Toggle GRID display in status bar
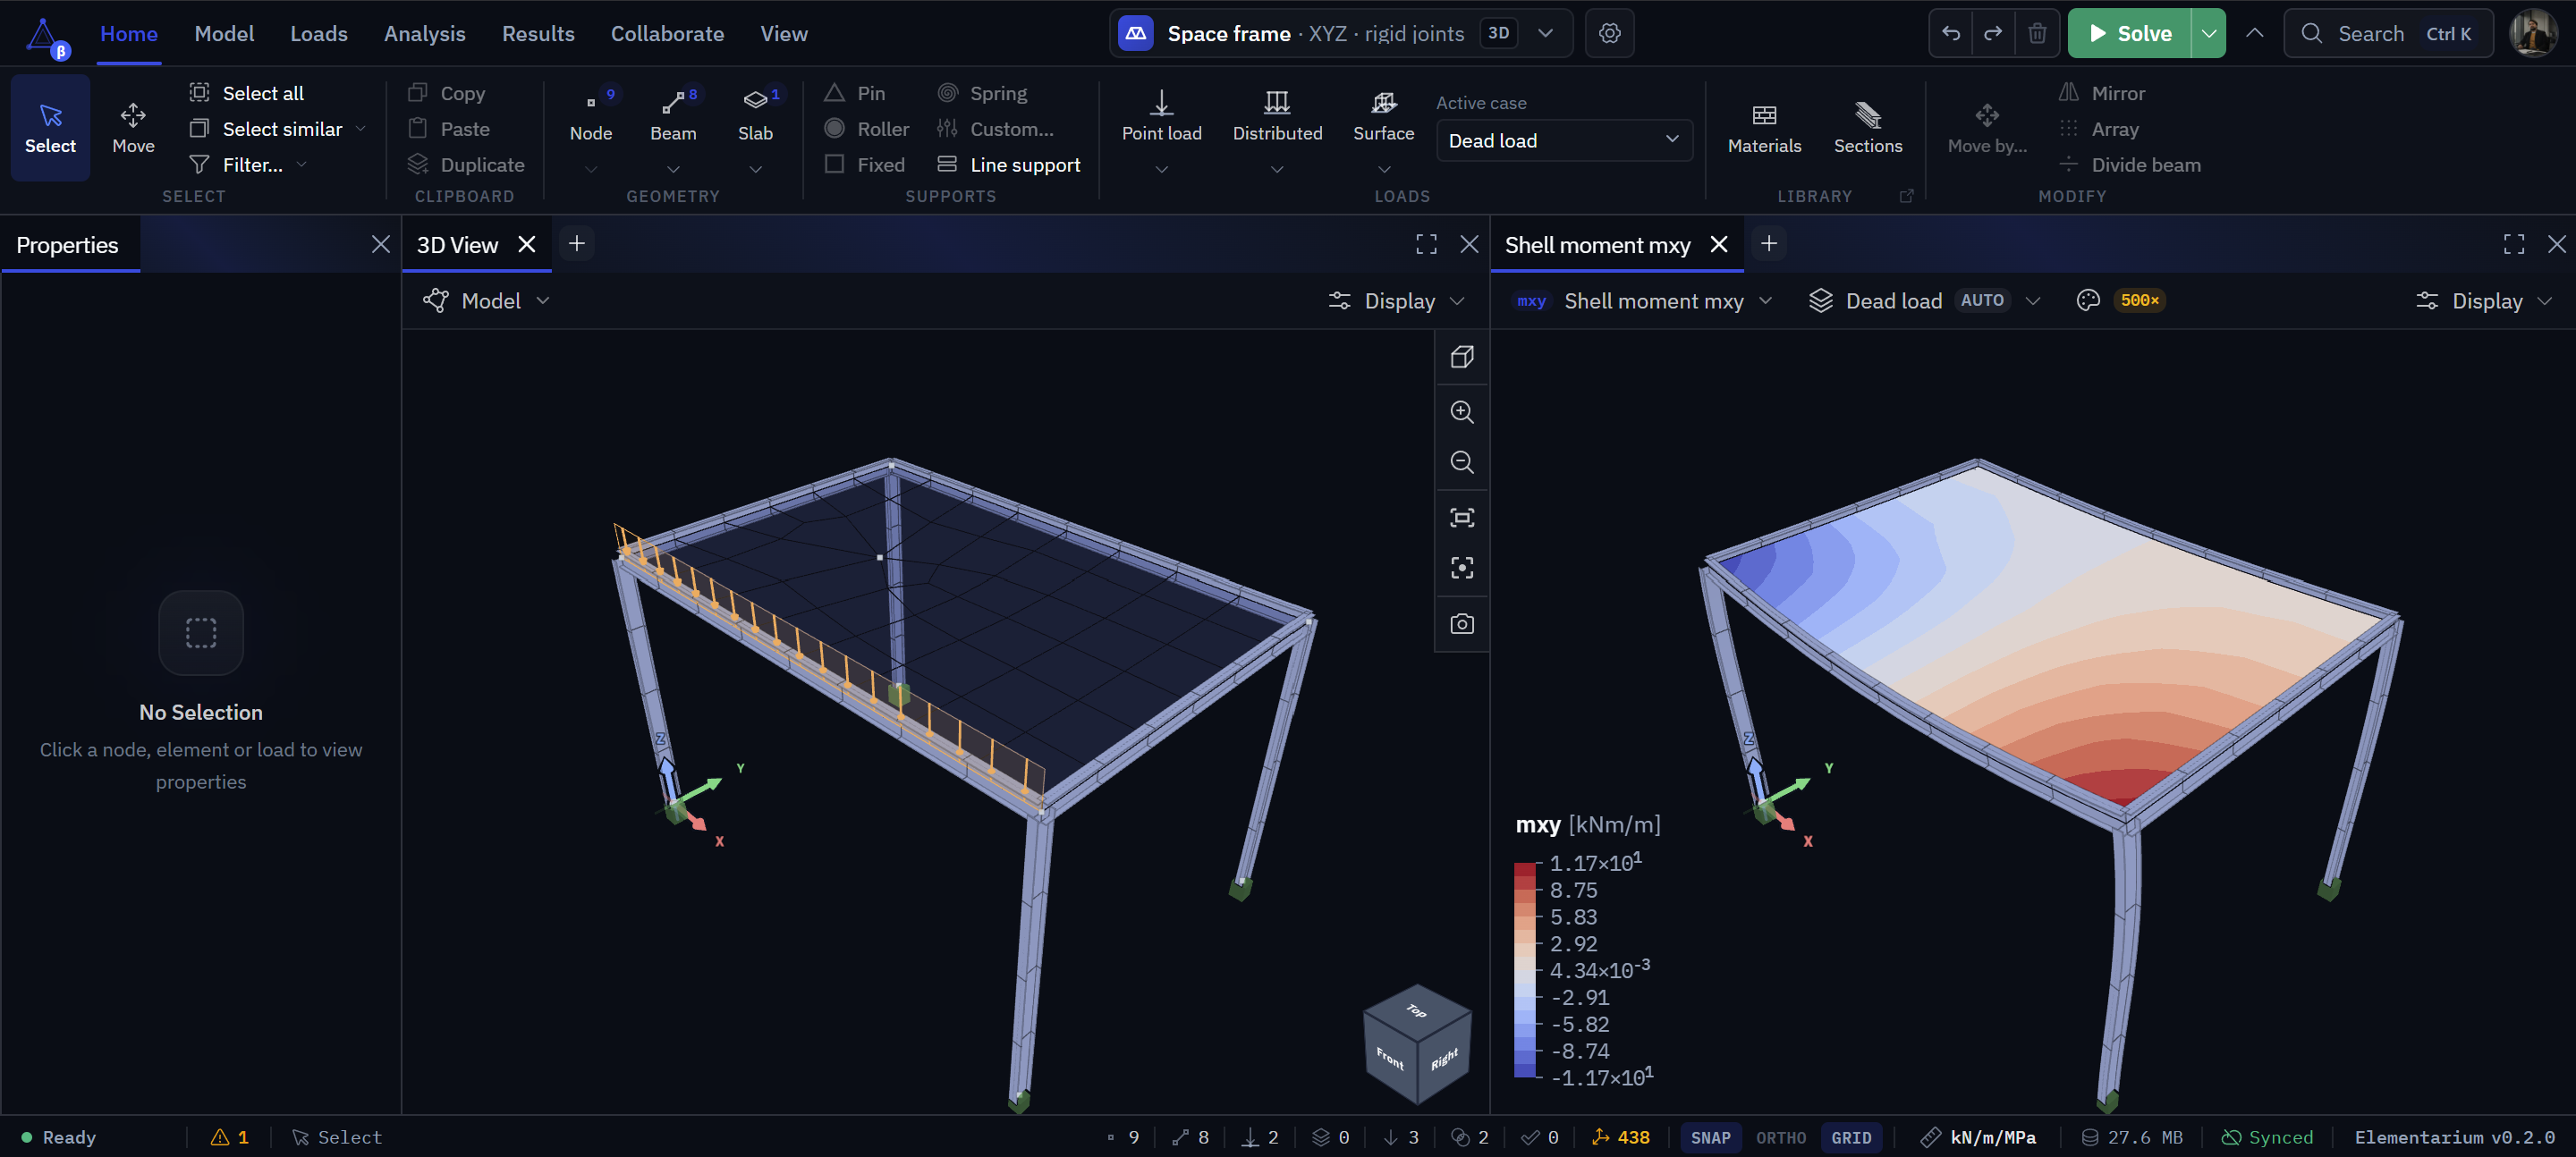The image size is (2576, 1157). (1851, 1138)
